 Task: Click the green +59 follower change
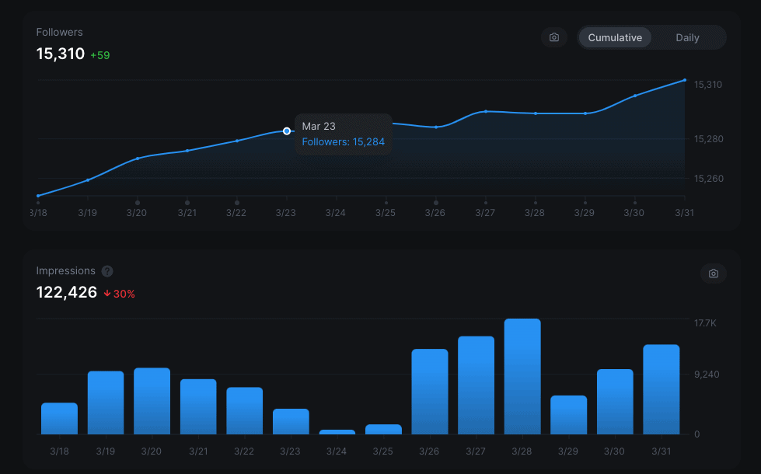100,55
